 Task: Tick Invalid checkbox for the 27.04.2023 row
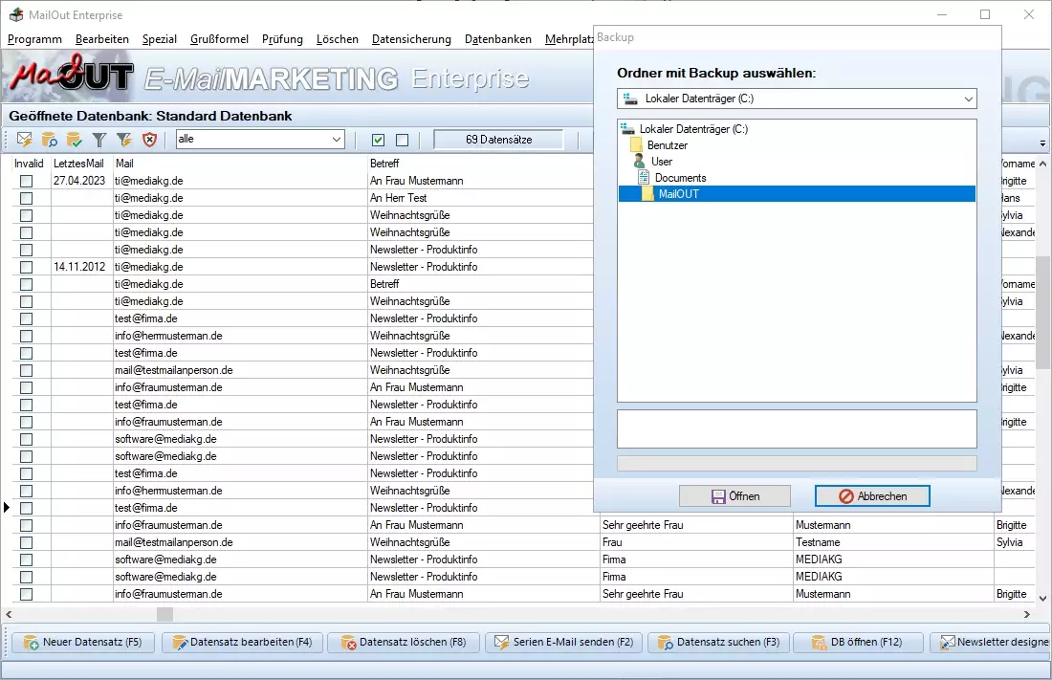tap(26, 181)
